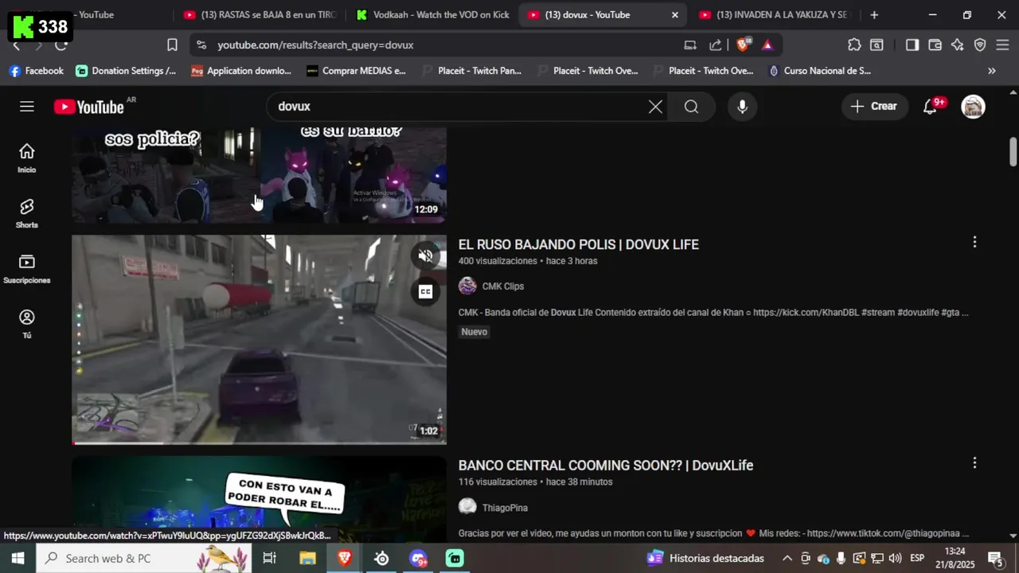Open the purple car video preview
Image resolution: width=1019 pixels, height=573 pixels.
[259, 339]
